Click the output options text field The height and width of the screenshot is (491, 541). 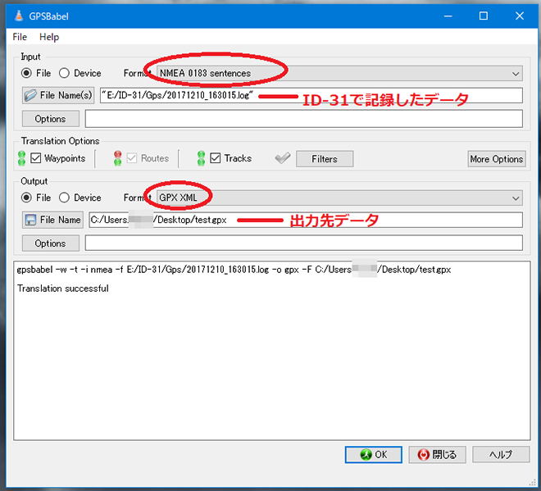303,243
